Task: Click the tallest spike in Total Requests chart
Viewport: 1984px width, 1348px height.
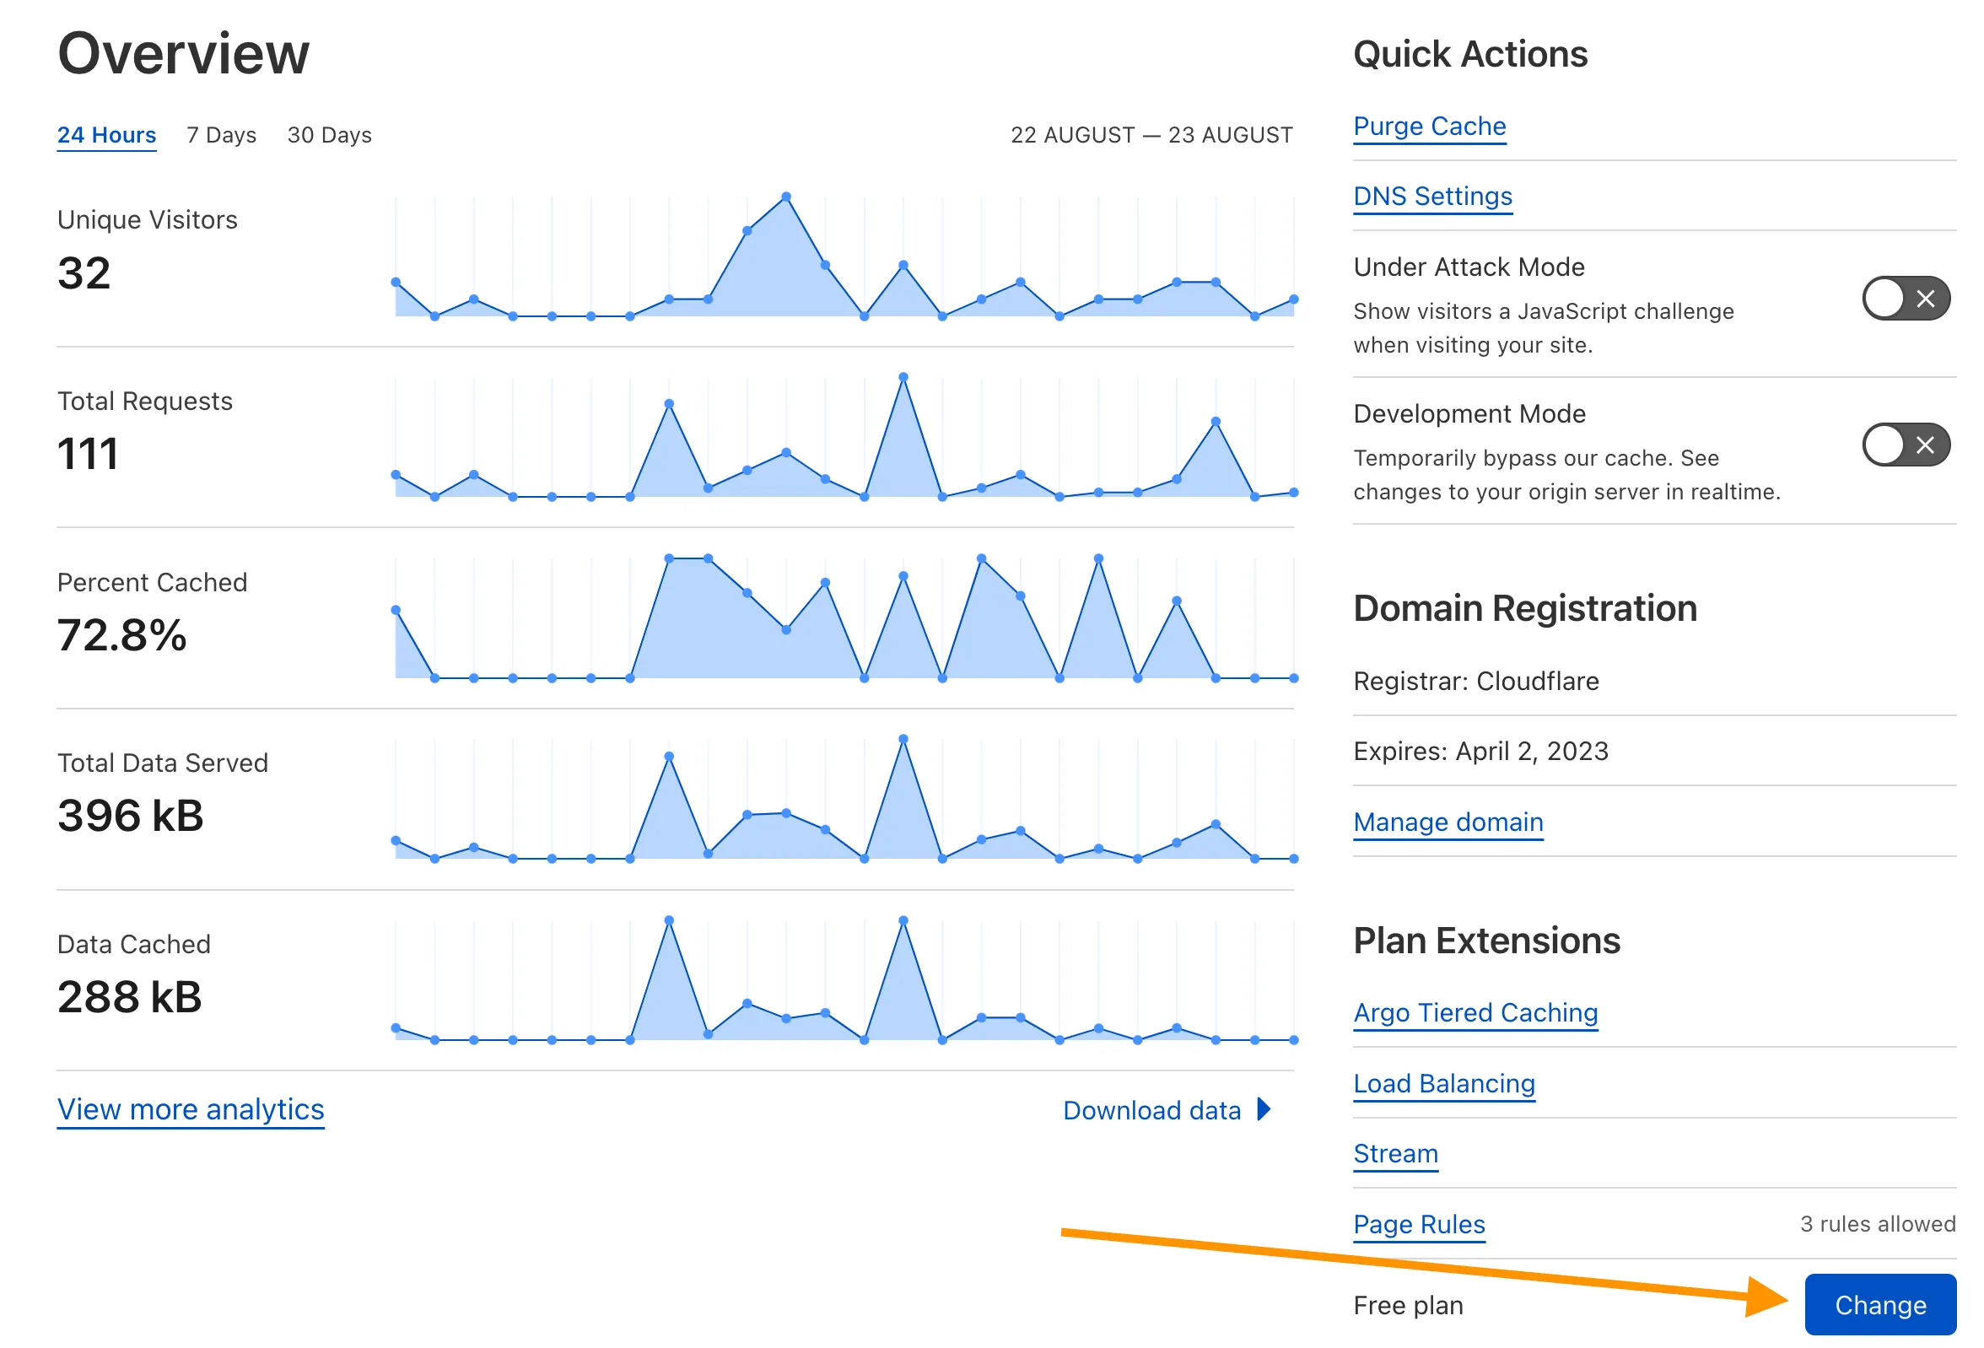Action: click(903, 375)
